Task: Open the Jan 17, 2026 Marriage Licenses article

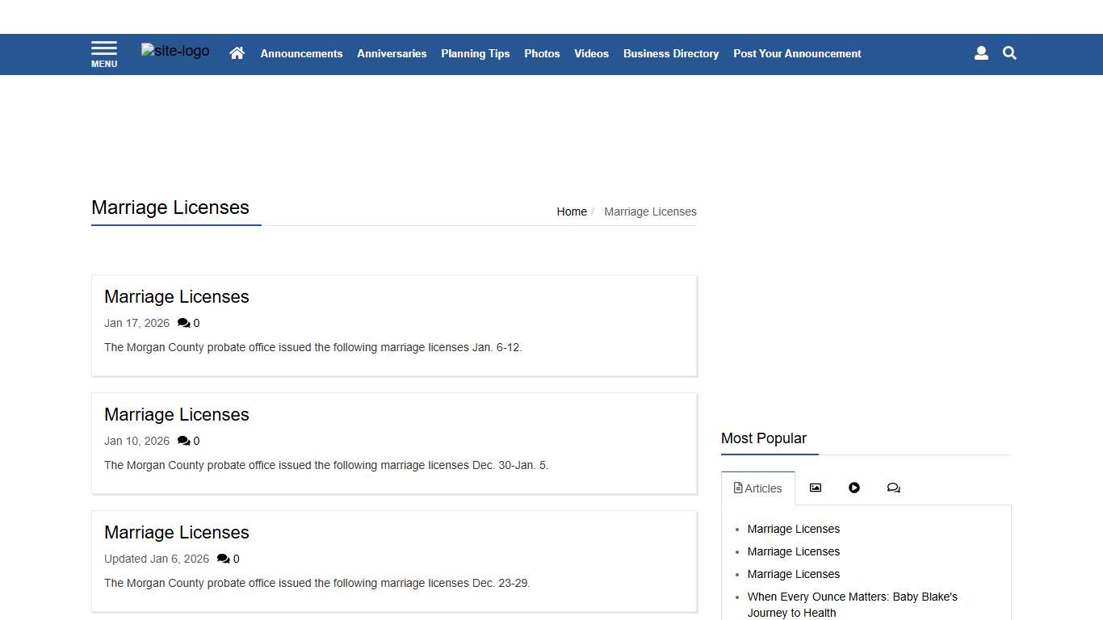Action: 176,297
